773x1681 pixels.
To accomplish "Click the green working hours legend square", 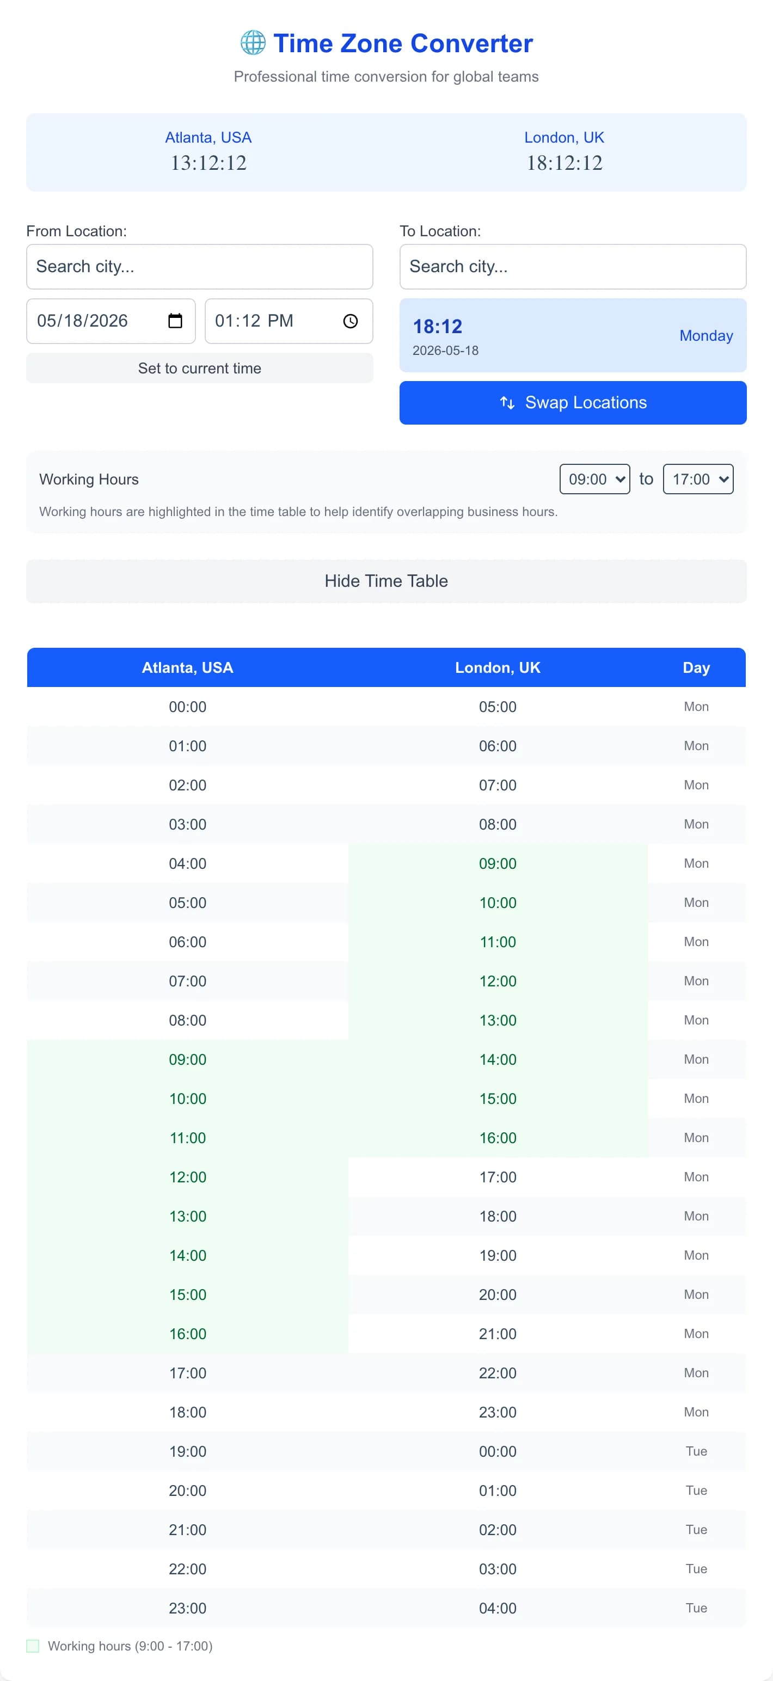I will (x=33, y=1646).
